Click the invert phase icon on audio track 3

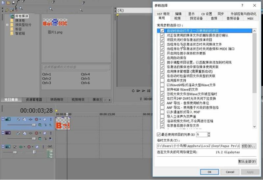click(15, 147)
